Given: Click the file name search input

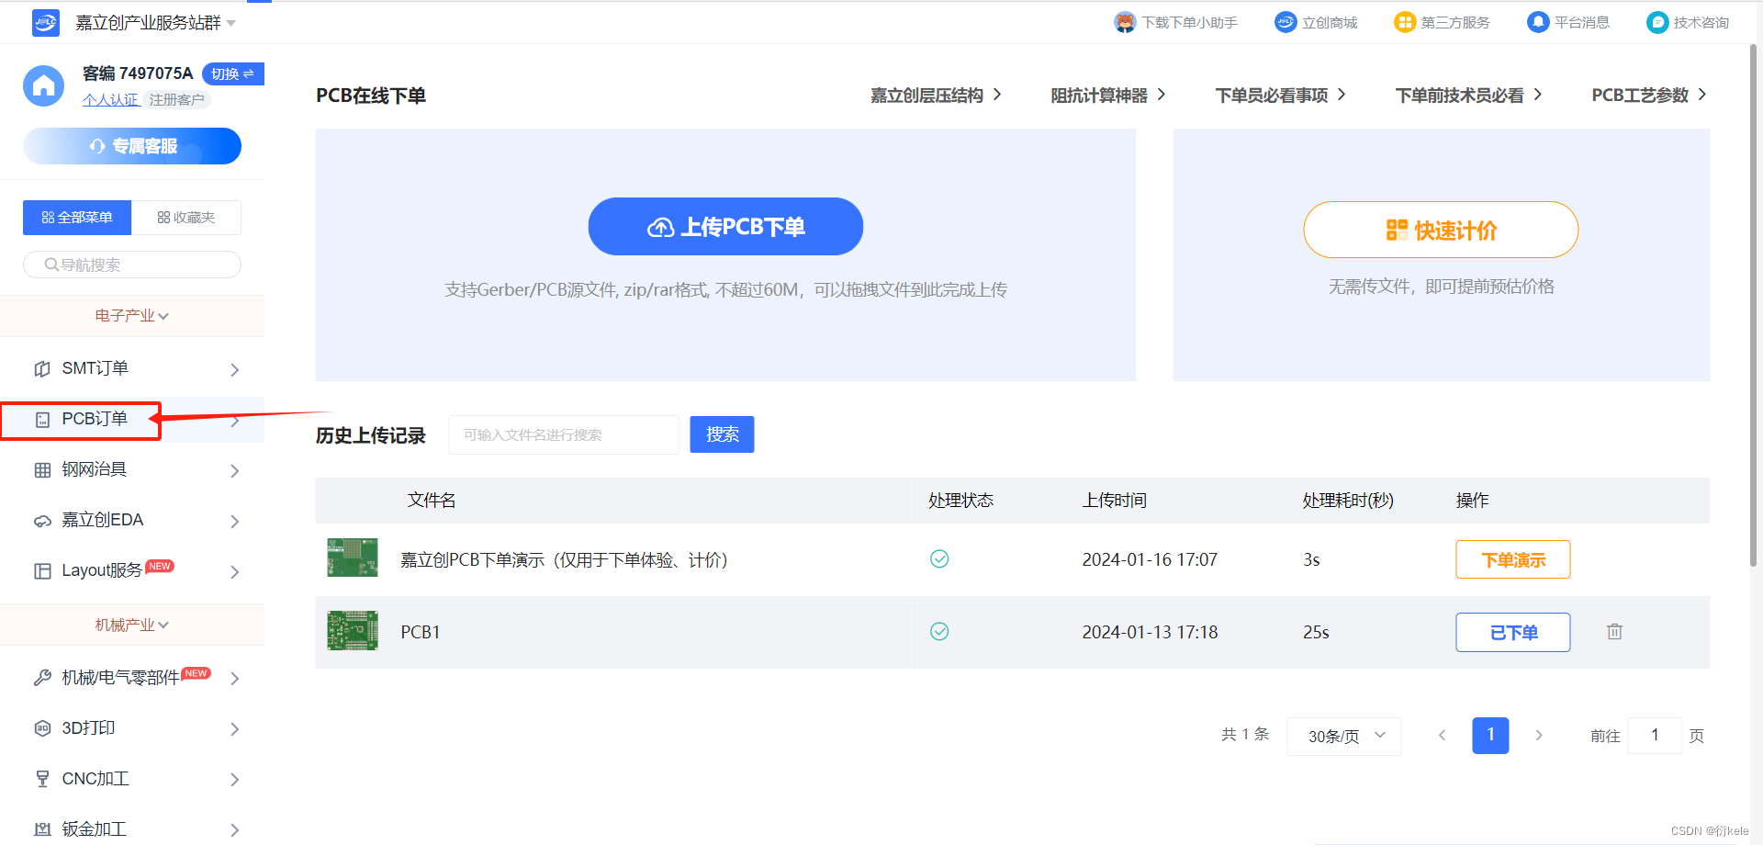Looking at the screenshot, I should click(564, 434).
